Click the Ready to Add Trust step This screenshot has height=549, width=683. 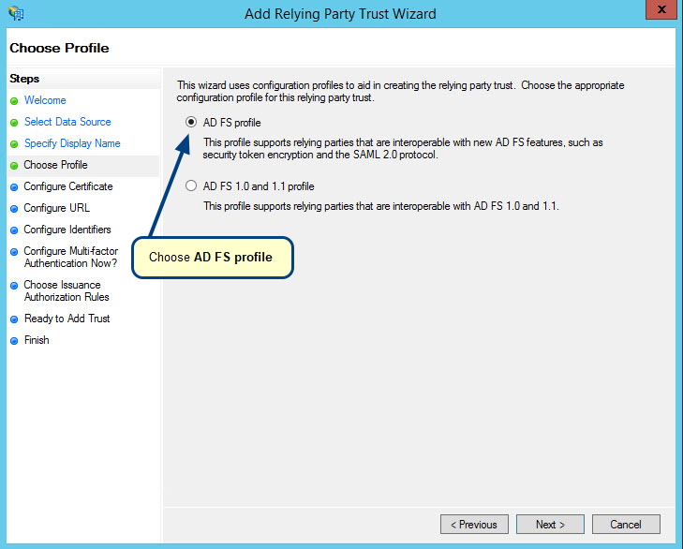(x=67, y=319)
